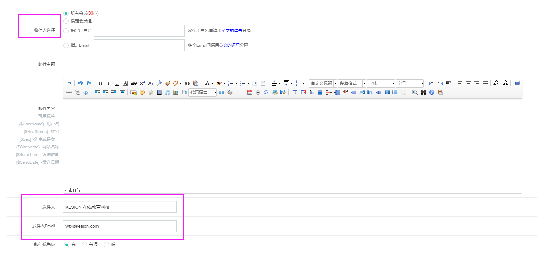
Task: Choose the 指定Email recipient option
Action: [x=66, y=45]
